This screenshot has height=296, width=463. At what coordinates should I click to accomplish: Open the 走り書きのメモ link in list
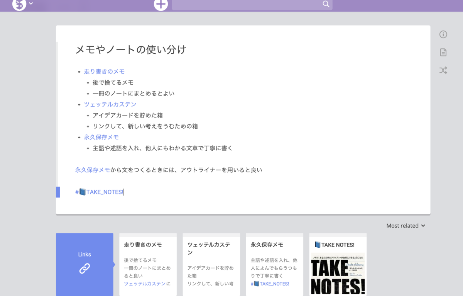(104, 71)
